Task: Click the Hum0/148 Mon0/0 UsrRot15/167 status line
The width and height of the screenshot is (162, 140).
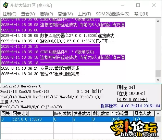Action: click(x=50, y=97)
